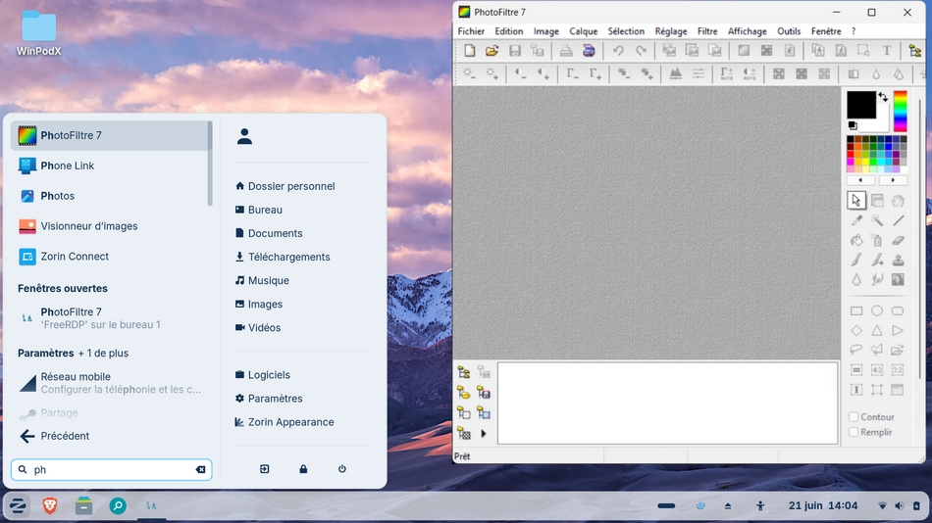Open the Réglage menu
The width and height of the screenshot is (932, 523).
click(670, 31)
